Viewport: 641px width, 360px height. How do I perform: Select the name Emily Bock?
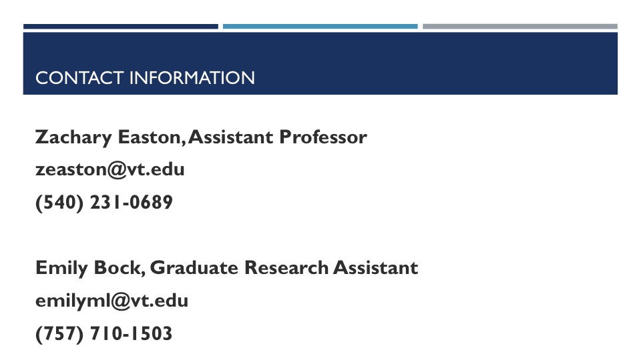point(89,268)
